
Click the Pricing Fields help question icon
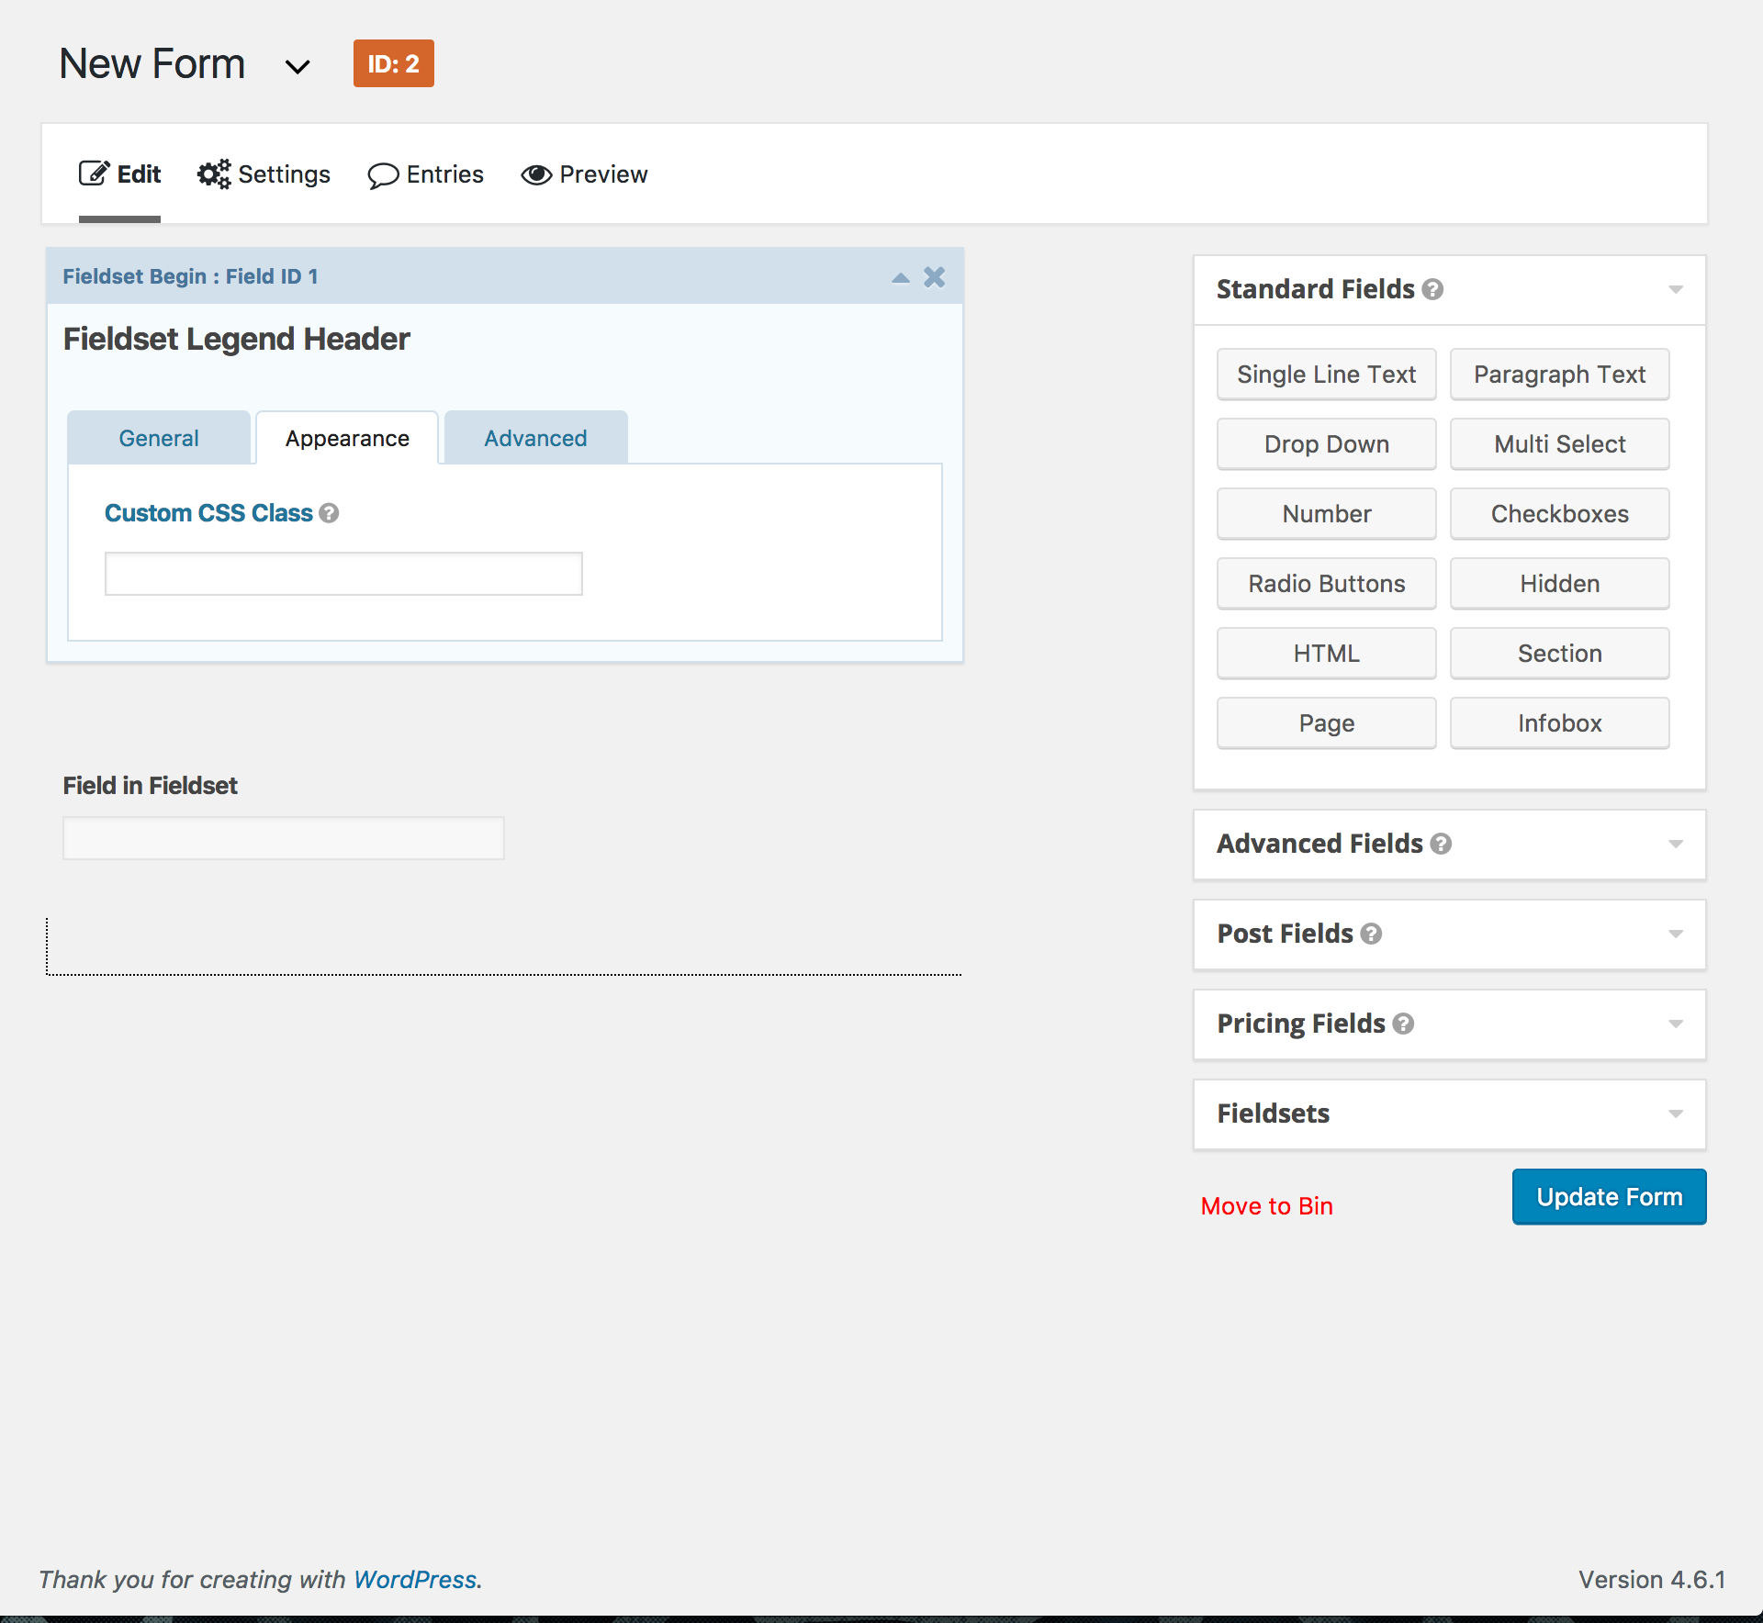[x=1403, y=1024]
